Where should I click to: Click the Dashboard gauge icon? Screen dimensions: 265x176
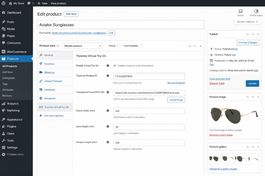click(x=4, y=12)
